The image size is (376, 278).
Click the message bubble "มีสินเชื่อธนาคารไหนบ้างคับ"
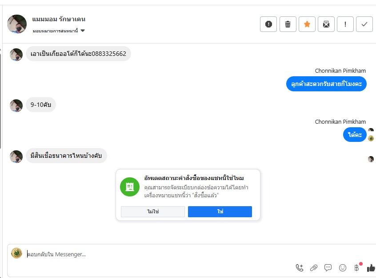[66, 156]
